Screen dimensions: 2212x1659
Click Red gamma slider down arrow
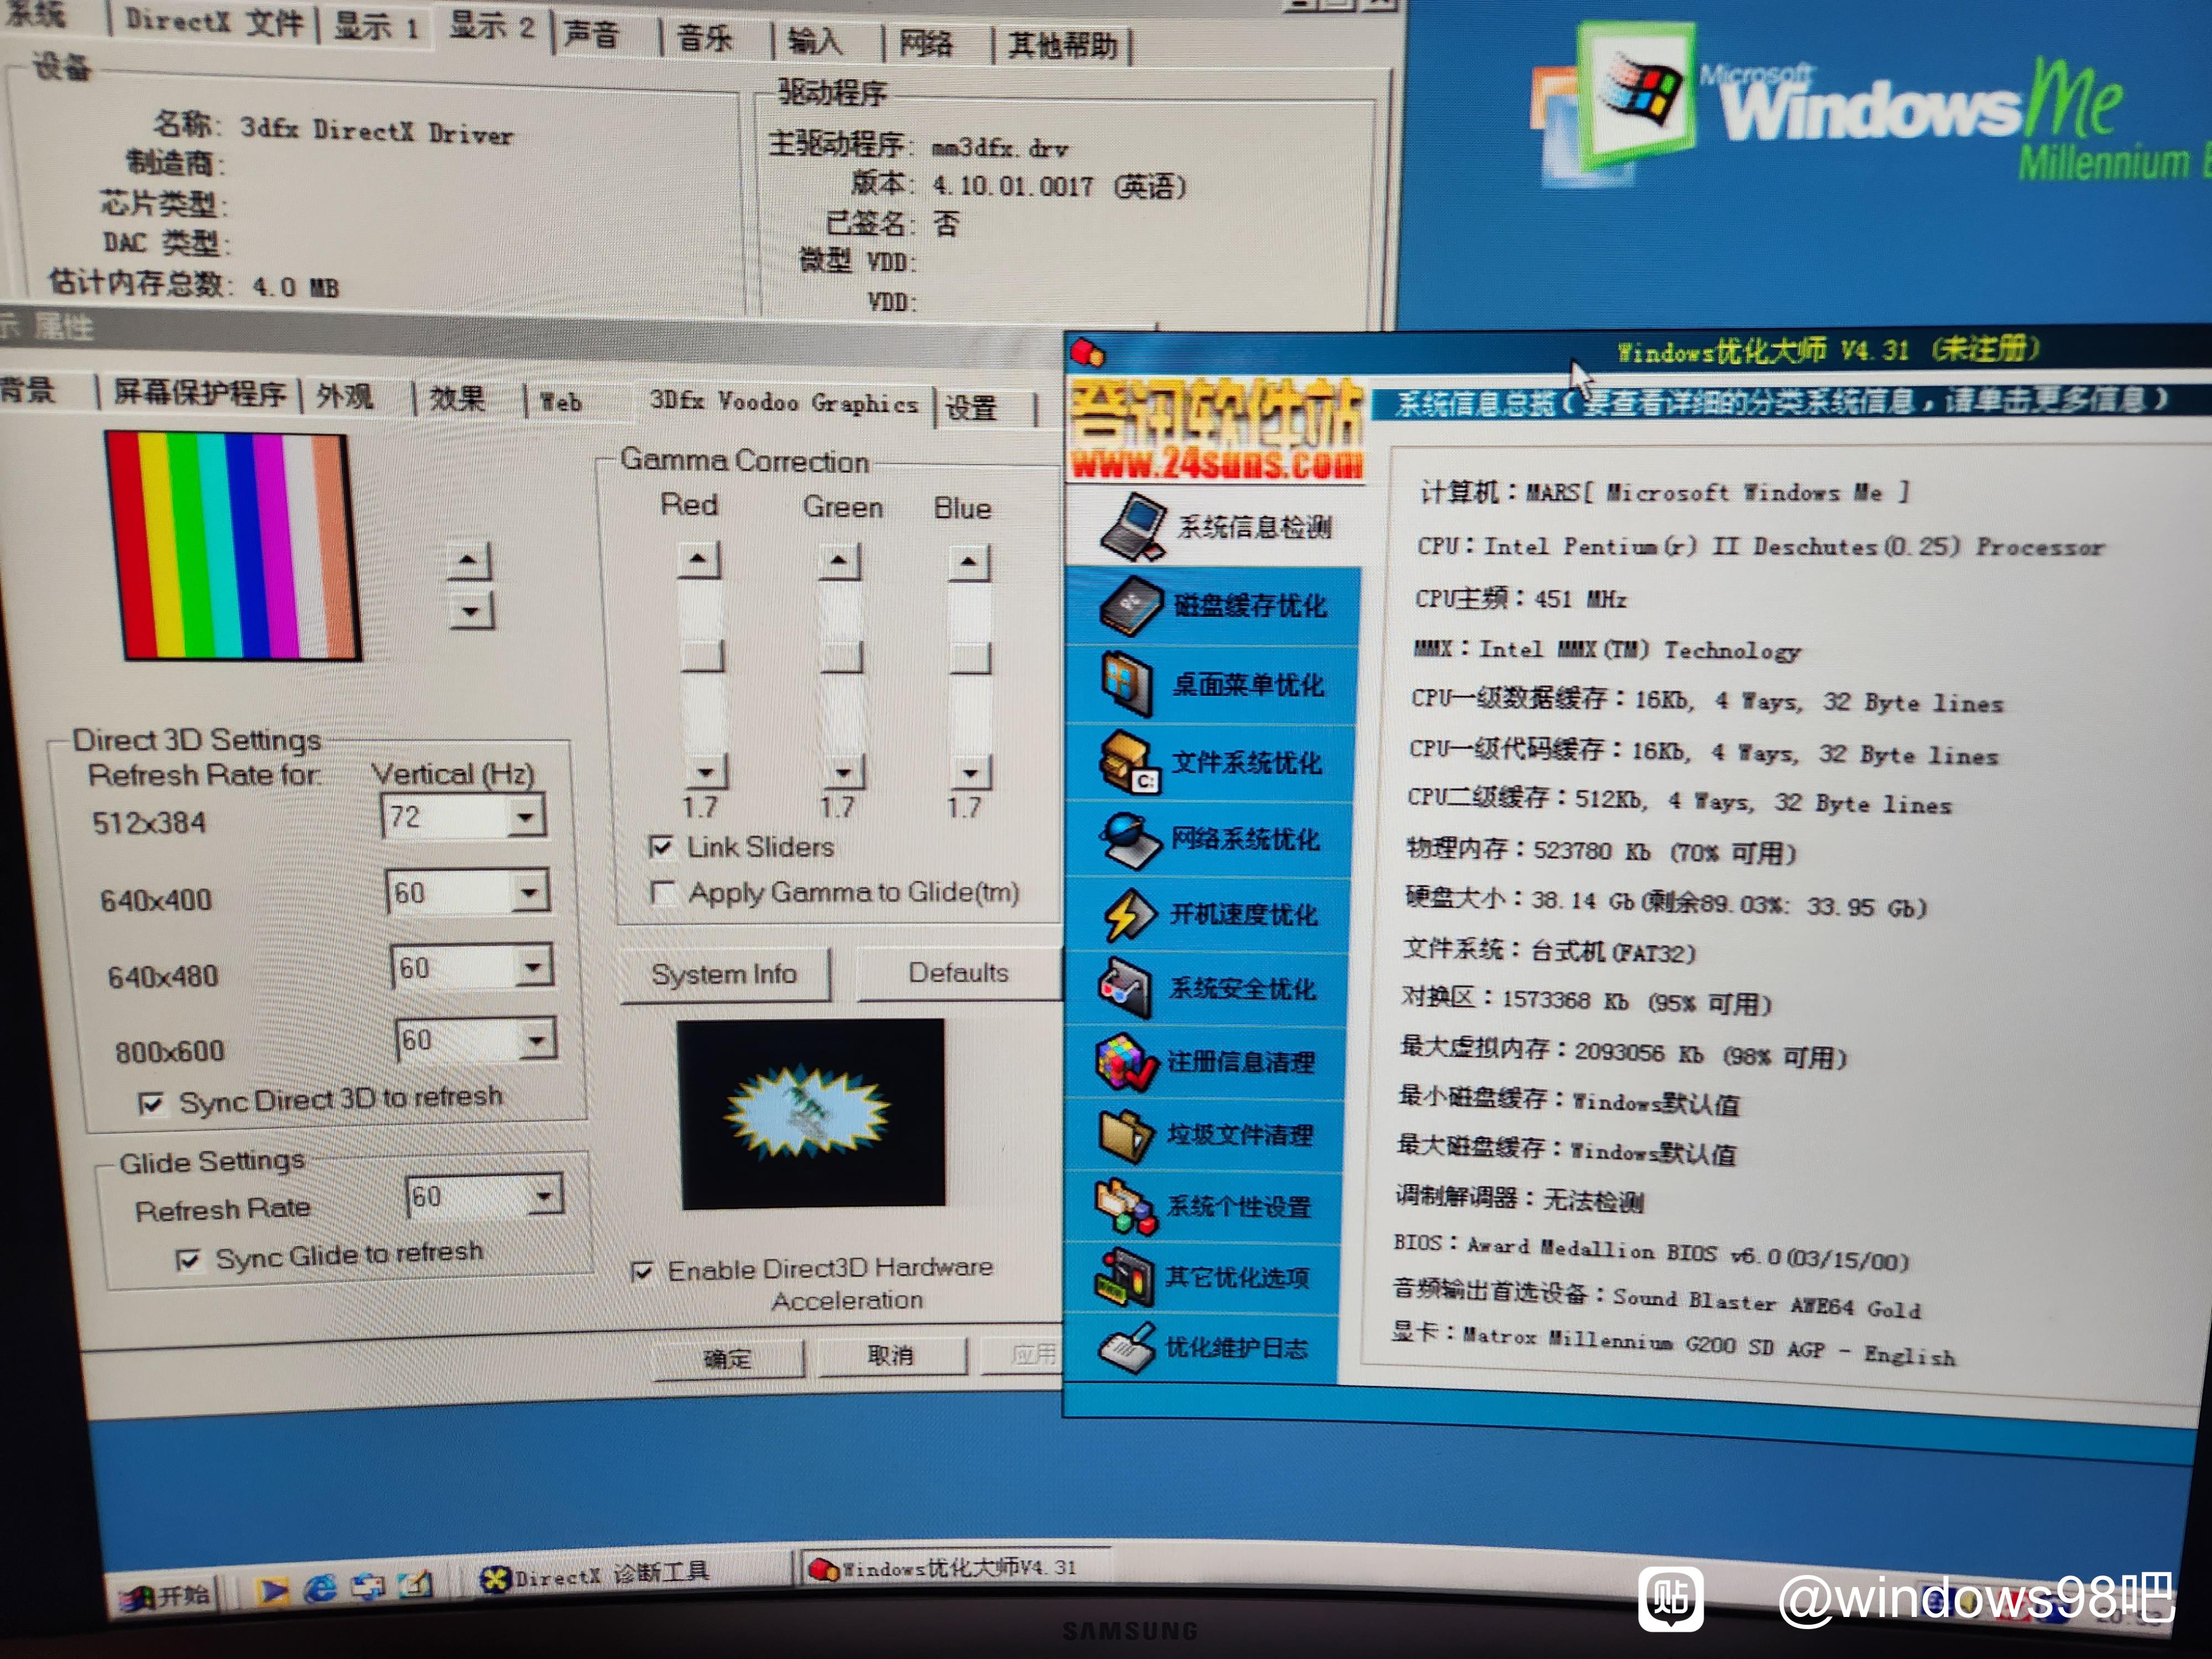(706, 772)
